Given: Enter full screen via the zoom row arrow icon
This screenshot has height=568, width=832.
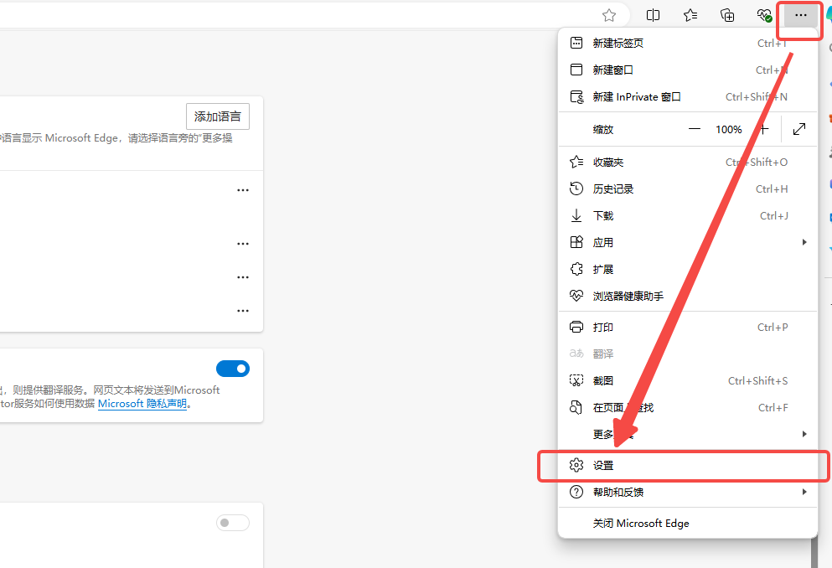Looking at the screenshot, I should [799, 129].
